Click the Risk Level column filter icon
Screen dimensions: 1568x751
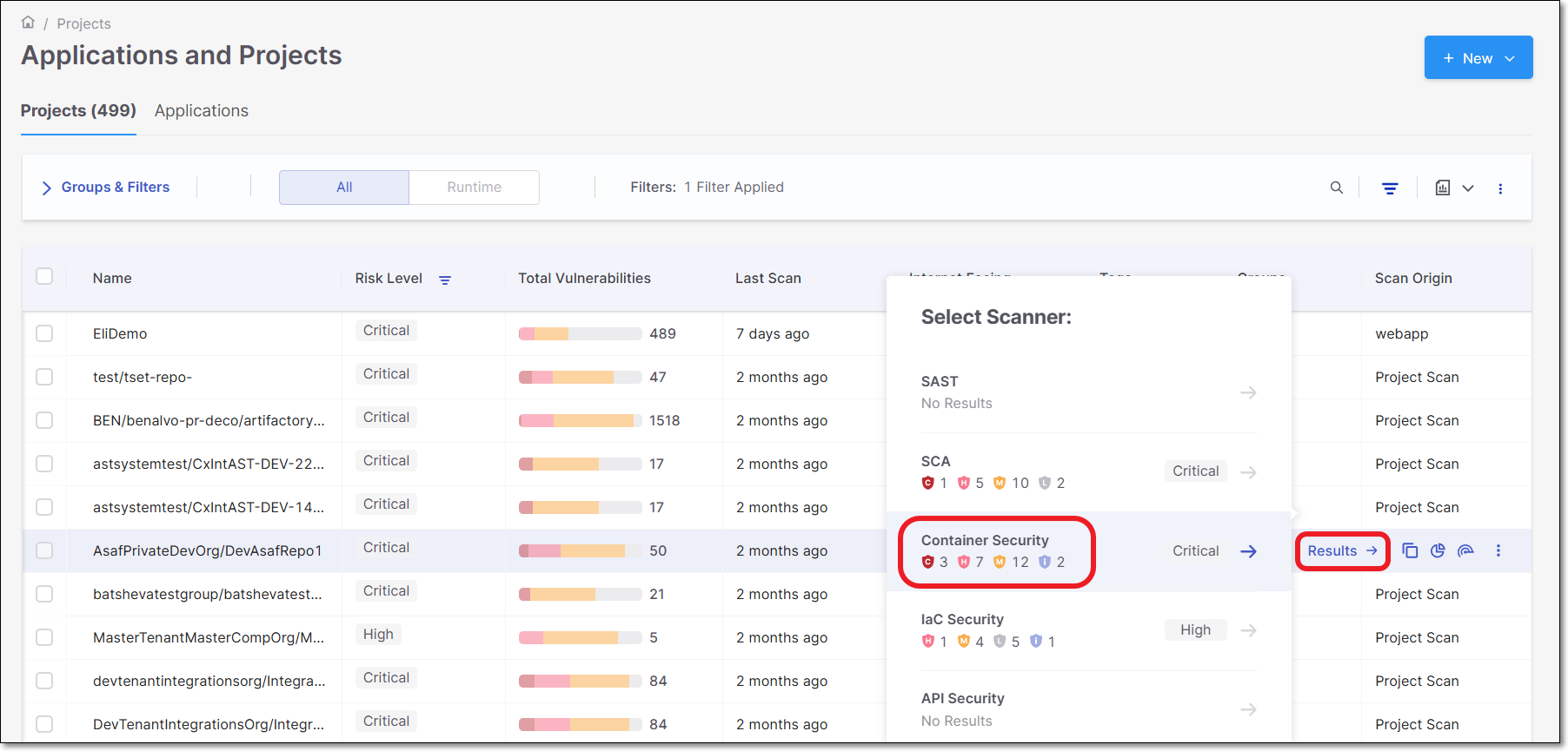point(445,280)
